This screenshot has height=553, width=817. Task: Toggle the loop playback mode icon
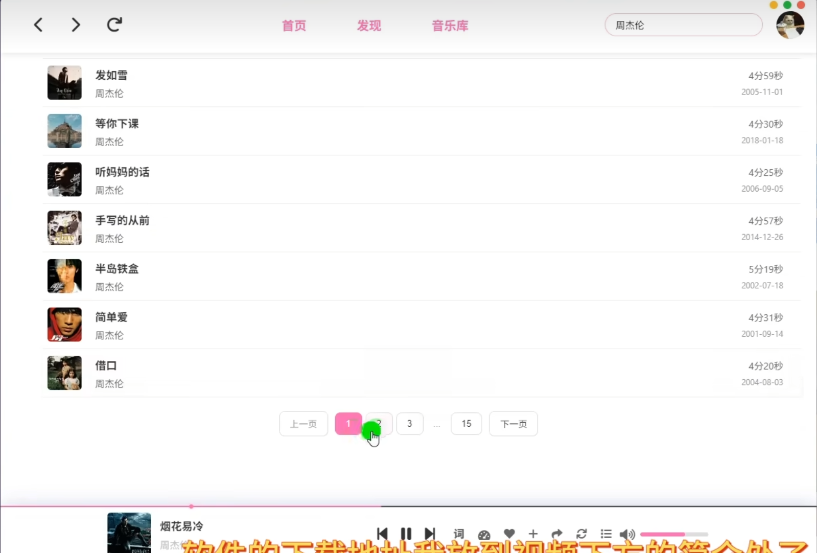(x=581, y=534)
